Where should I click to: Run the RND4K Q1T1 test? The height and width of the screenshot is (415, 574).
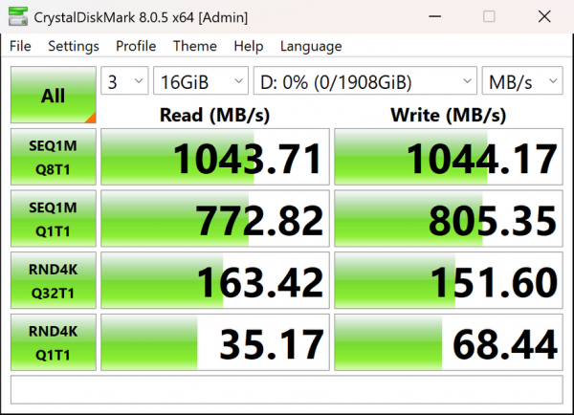coord(54,342)
